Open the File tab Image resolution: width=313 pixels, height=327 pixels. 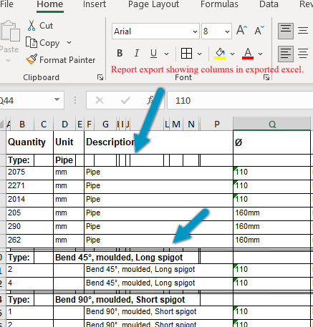pyautogui.click(x=6, y=4)
